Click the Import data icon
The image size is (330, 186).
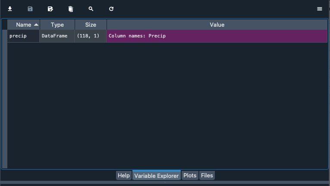pyautogui.click(x=10, y=9)
